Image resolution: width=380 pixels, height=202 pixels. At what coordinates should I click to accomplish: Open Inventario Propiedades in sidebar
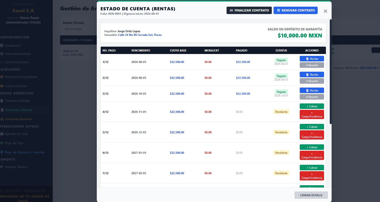click(21, 77)
